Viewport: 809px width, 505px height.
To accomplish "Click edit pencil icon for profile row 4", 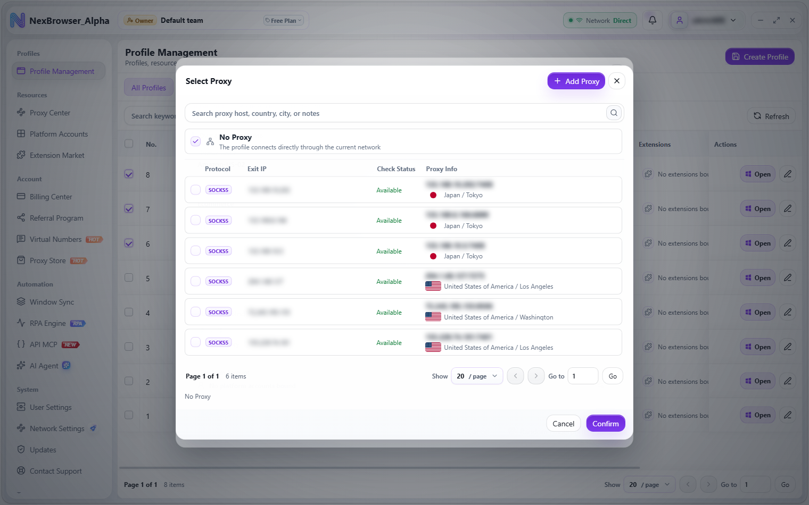I will tap(788, 312).
